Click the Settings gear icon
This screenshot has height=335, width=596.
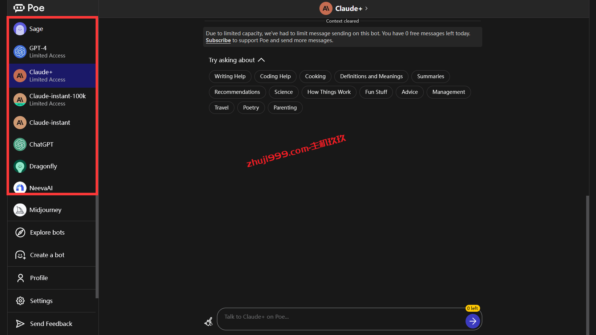click(20, 301)
